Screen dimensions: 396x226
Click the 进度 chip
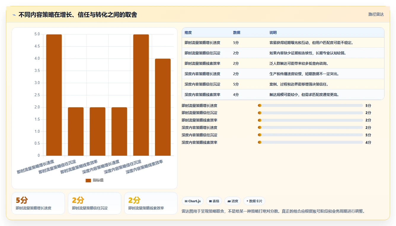click(233, 201)
